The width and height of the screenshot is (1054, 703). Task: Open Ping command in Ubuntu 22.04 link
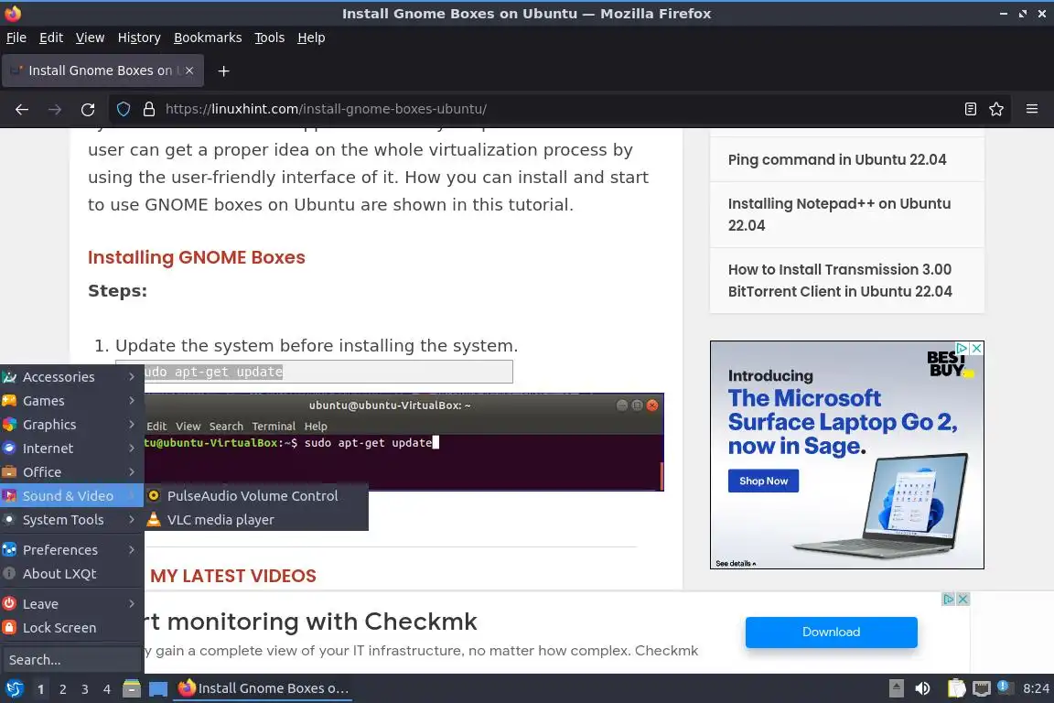click(837, 159)
